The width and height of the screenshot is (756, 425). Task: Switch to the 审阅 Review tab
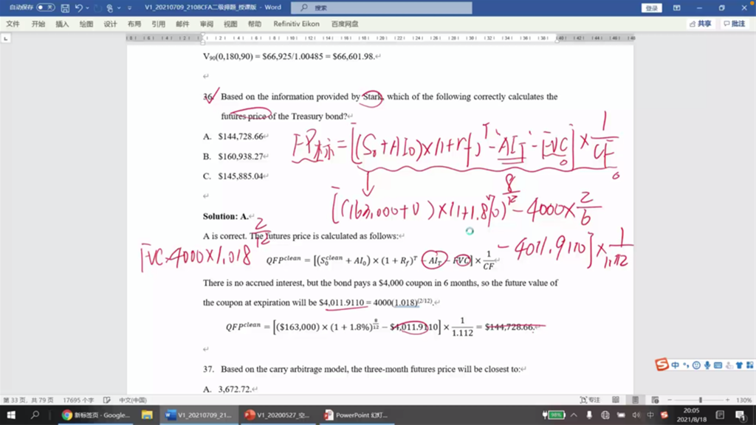click(207, 24)
